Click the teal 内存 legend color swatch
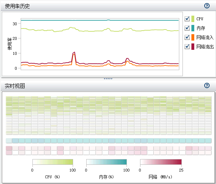The height and width of the screenshot is (184, 216). (193, 28)
